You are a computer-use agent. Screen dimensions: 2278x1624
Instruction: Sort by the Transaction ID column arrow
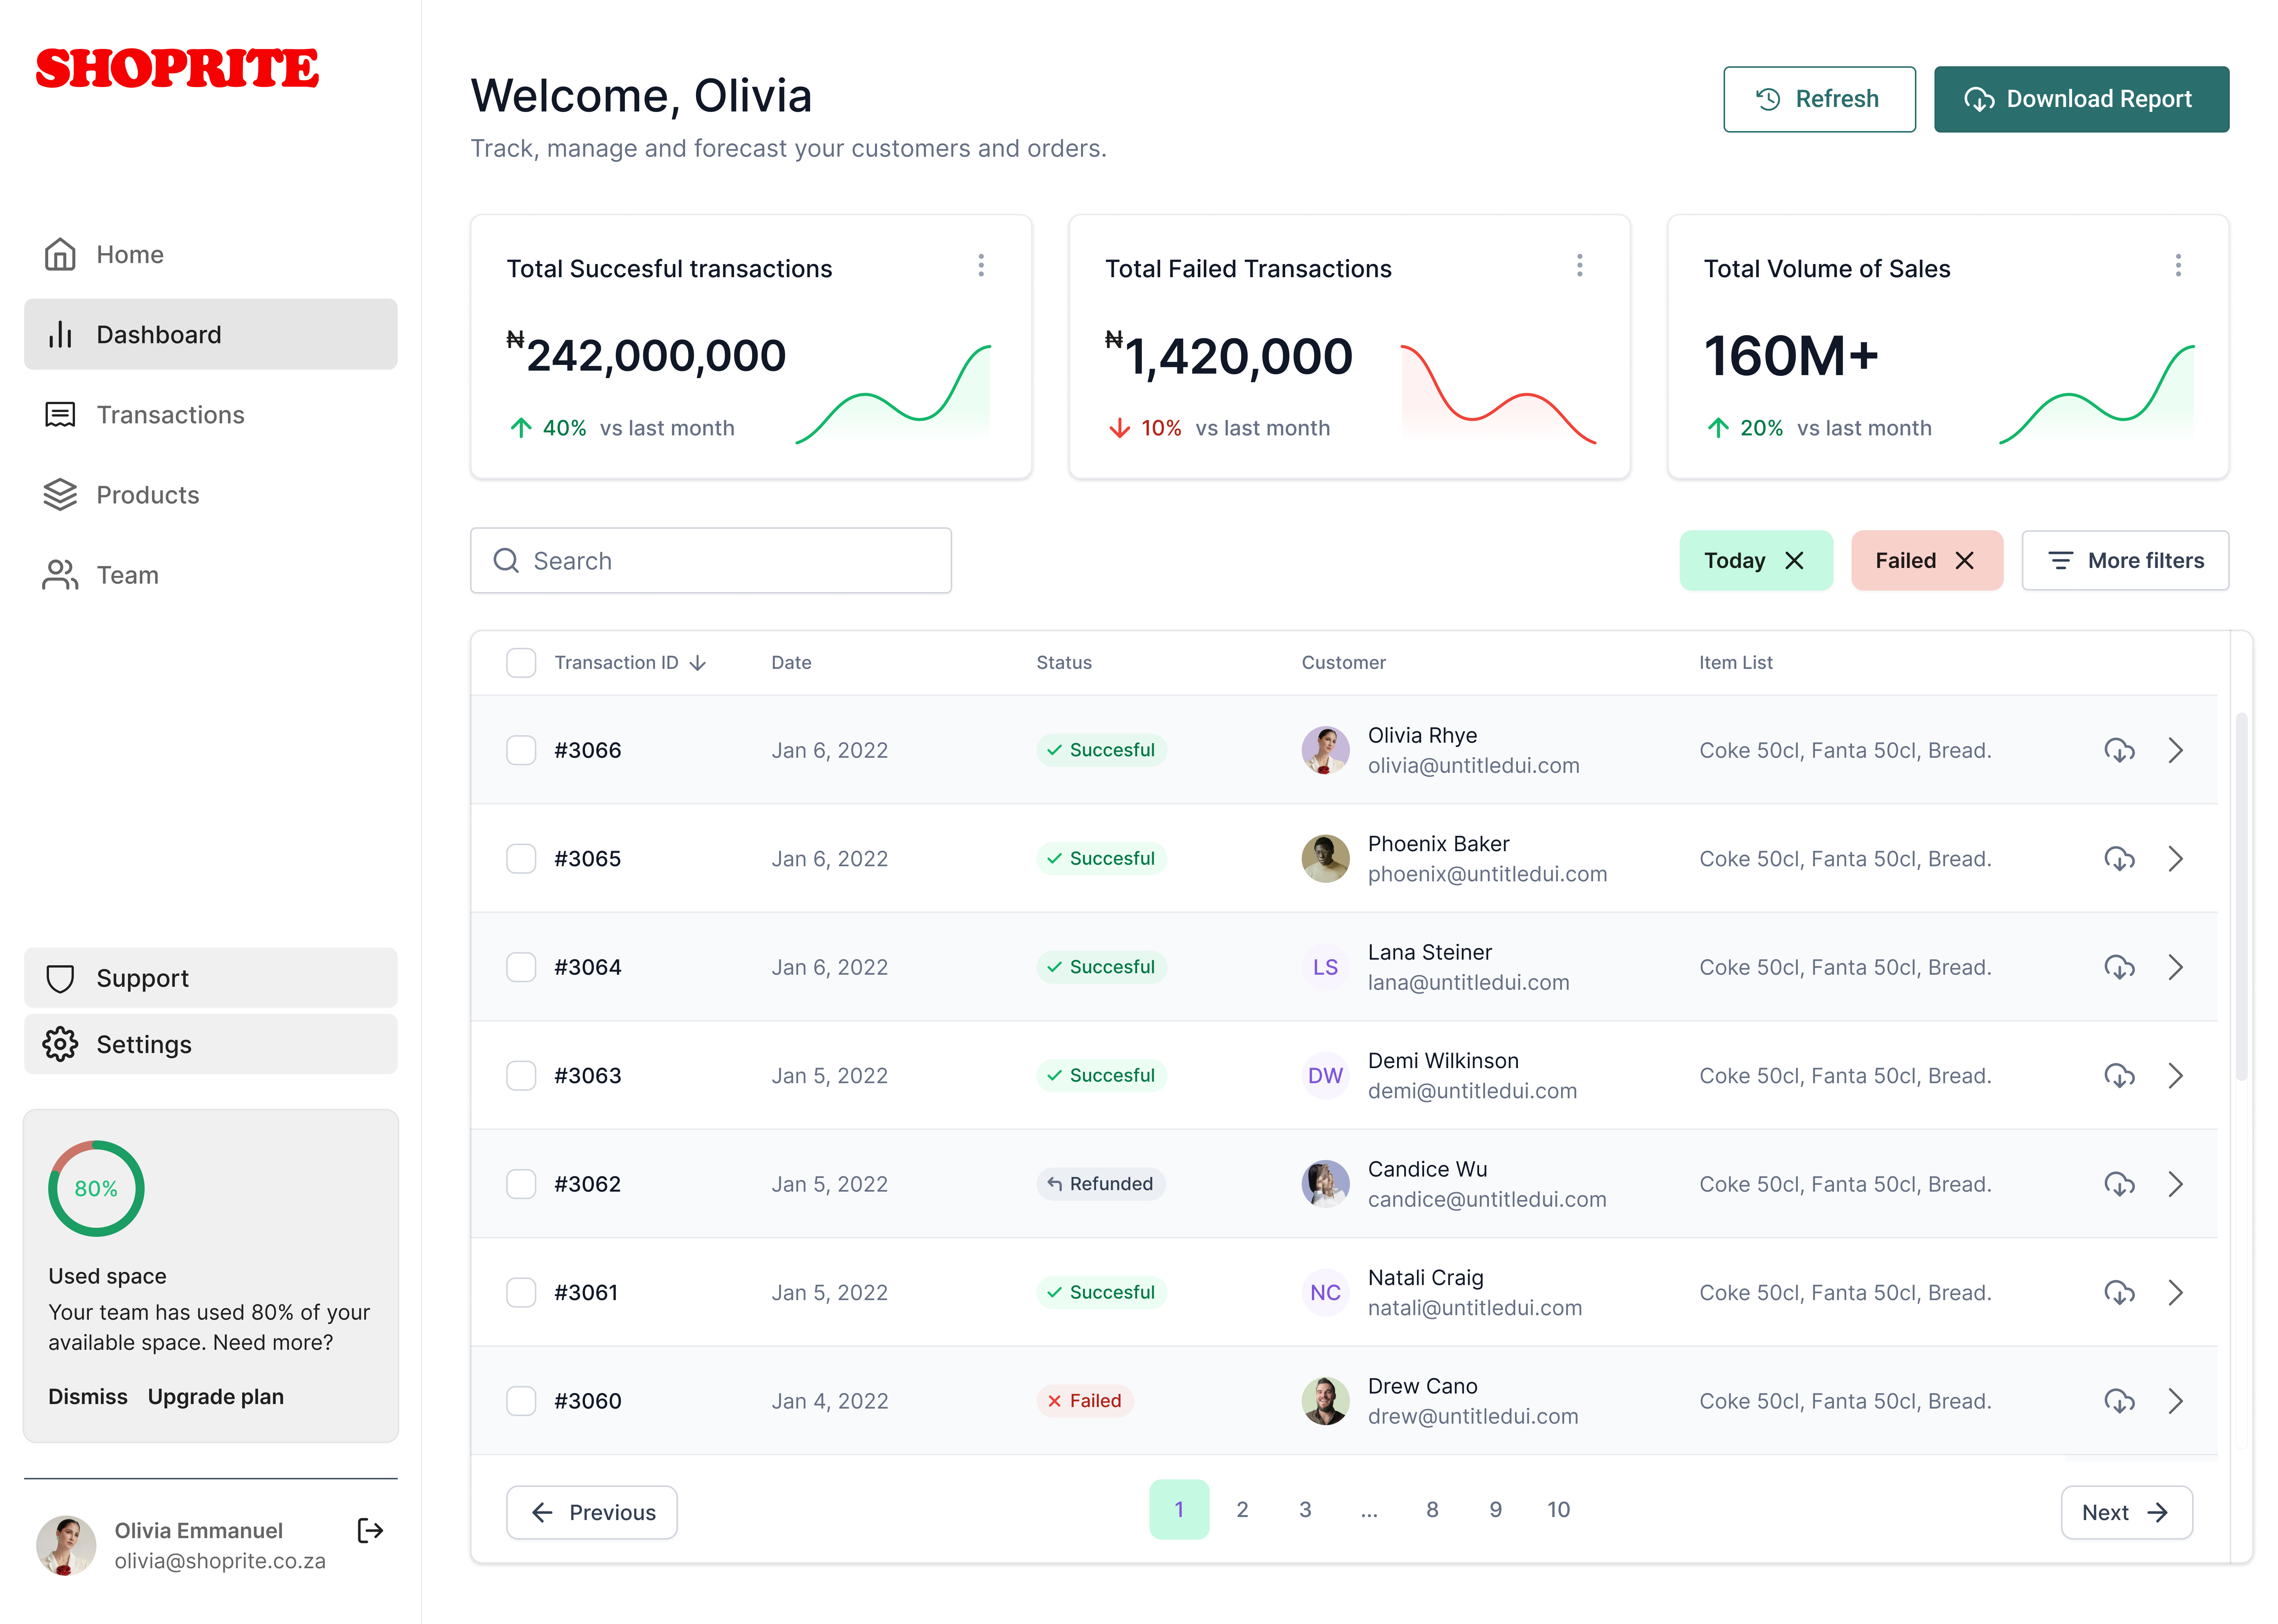click(x=698, y=663)
